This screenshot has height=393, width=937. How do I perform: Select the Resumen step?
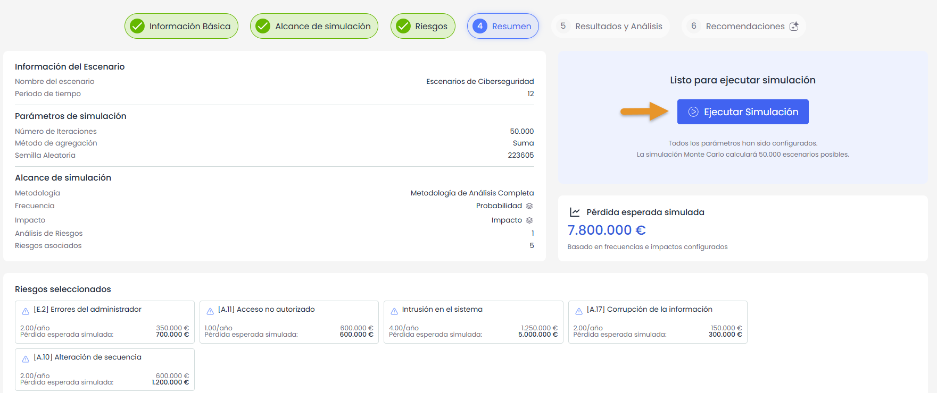[503, 26]
